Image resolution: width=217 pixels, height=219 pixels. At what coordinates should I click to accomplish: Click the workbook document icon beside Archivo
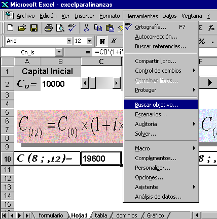pyautogui.click(x=10, y=15)
